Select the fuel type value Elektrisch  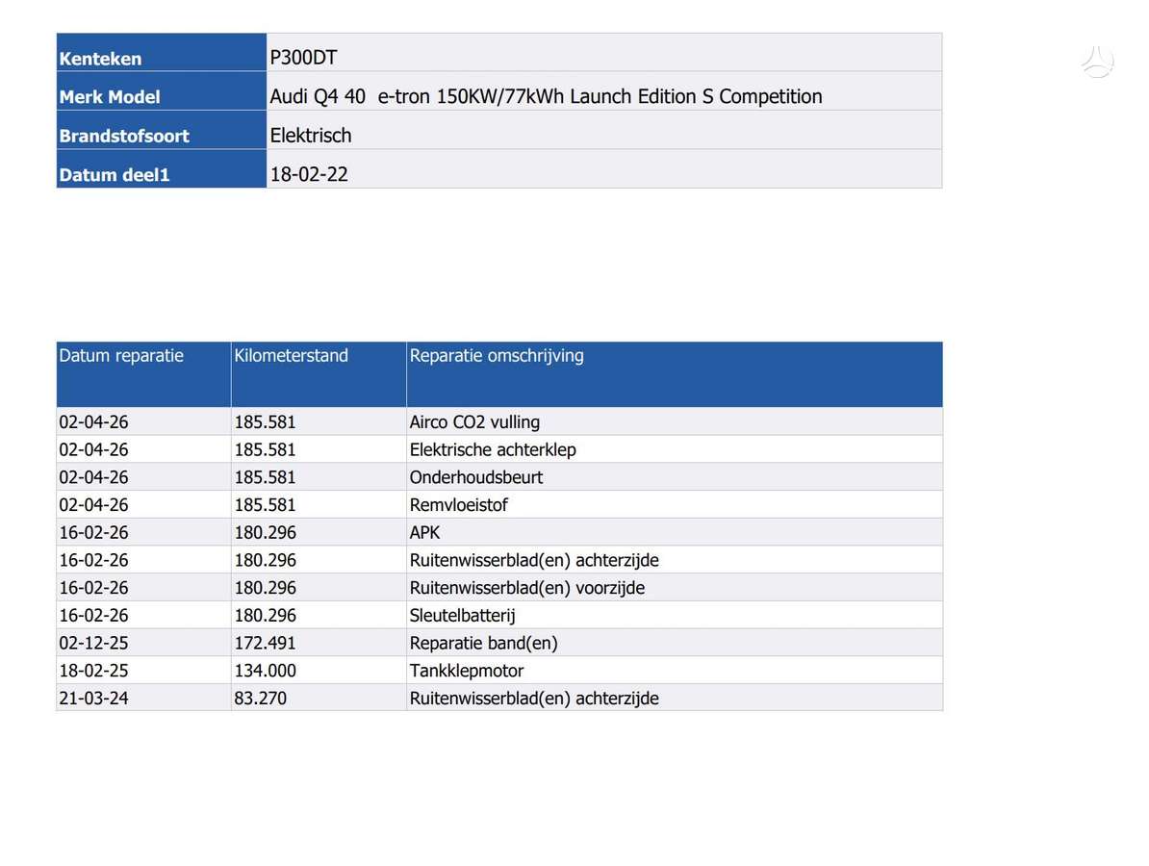tap(311, 135)
